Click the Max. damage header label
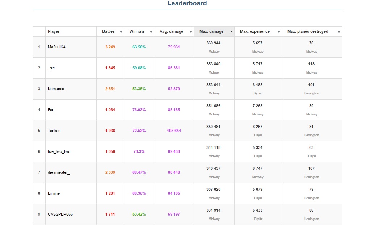 (211, 32)
